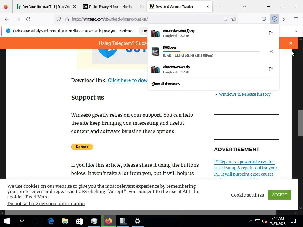303x227 pixels.
Task: Follow the Read More cookie link
Action: tap(37, 197)
